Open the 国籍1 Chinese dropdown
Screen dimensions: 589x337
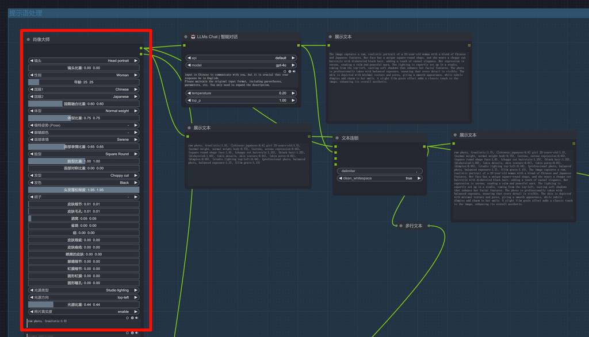tap(84, 90)
